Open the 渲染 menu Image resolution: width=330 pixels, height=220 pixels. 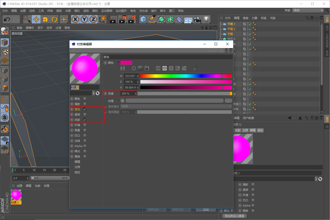pyautogui.click(x=86, y=11)
